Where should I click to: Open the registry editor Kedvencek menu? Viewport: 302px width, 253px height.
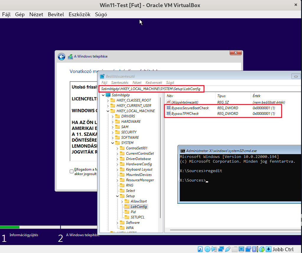point(154,83)
